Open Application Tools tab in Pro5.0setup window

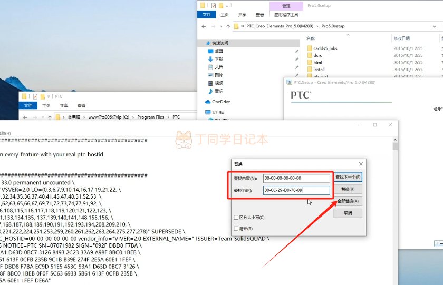[286, 15]
